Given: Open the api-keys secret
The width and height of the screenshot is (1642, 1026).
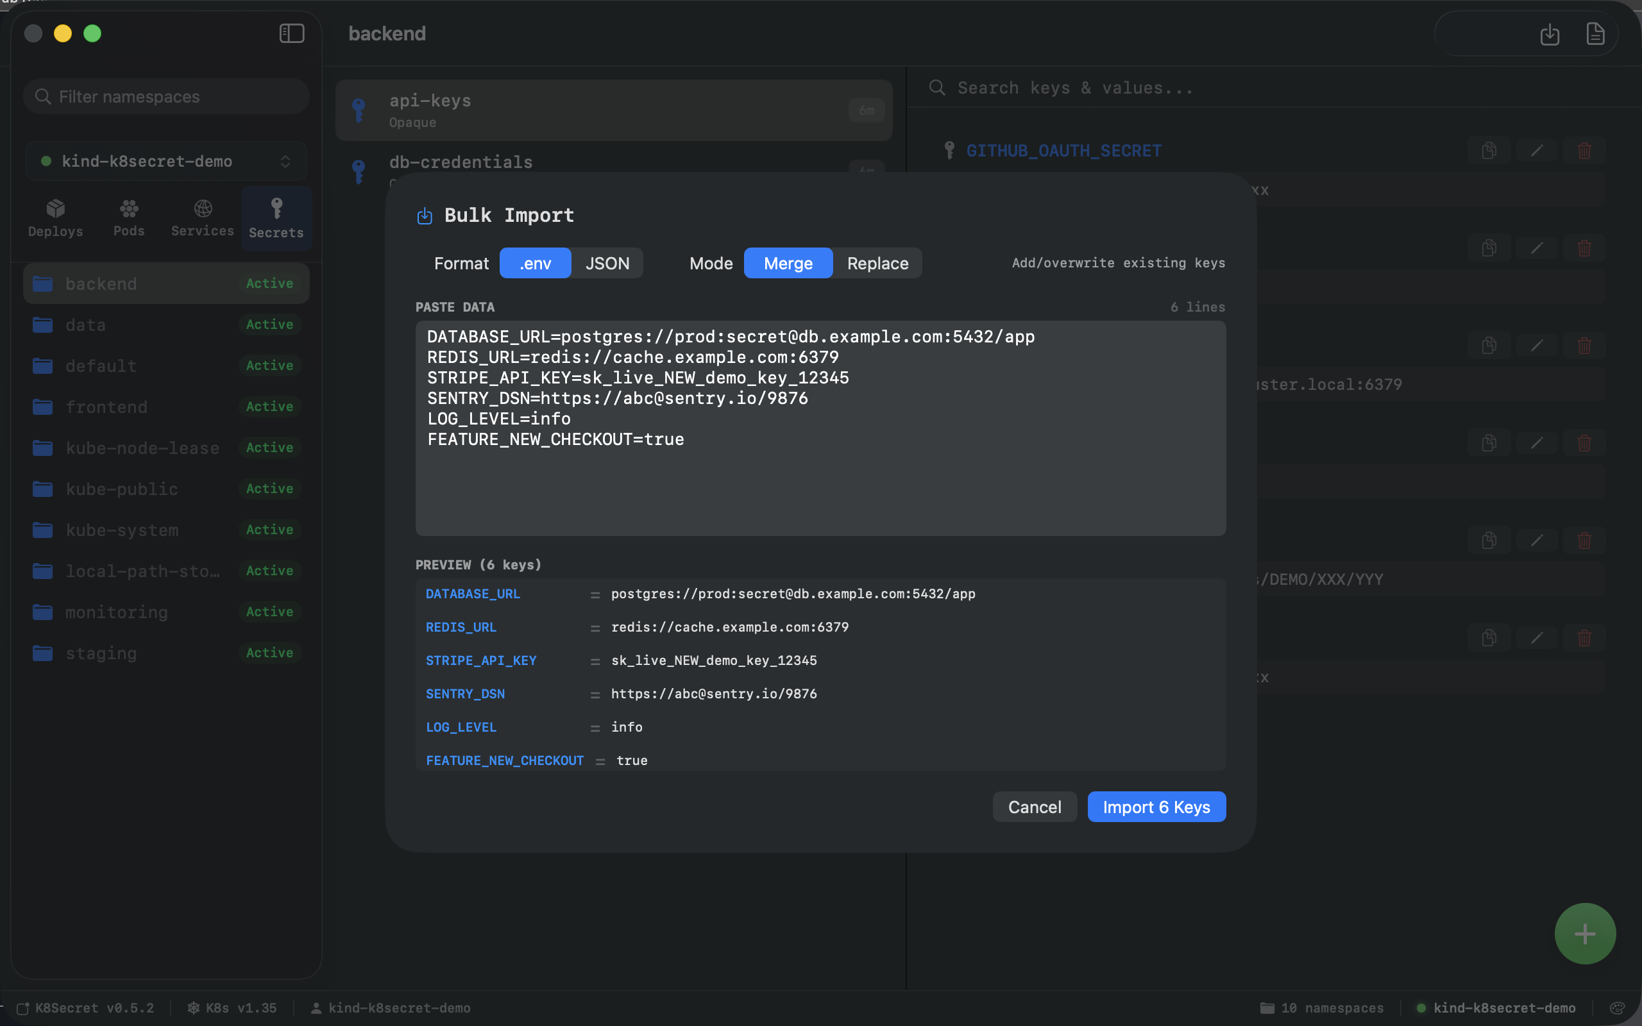Looking at the screenshot, I should 613,110.
